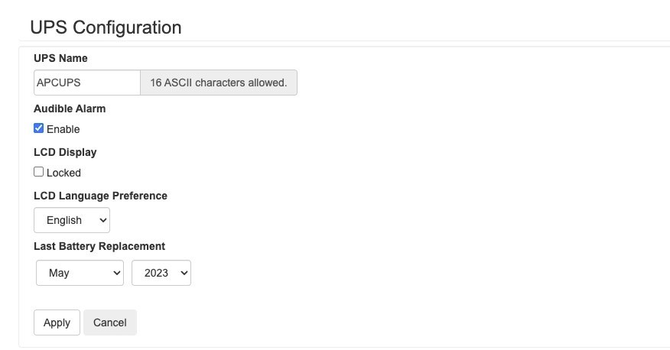The height and width of the screenshot is (350, 670).
Task: Click the "Last Battery Replacement" label
Action: coord(99,246)
